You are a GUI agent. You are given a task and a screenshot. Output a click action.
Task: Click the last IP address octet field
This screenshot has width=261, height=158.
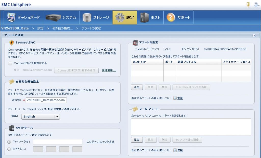[x=77, y=149]
